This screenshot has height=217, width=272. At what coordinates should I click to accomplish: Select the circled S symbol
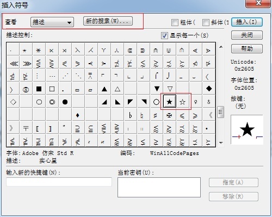pyautogui.click(x=26, y=89)
